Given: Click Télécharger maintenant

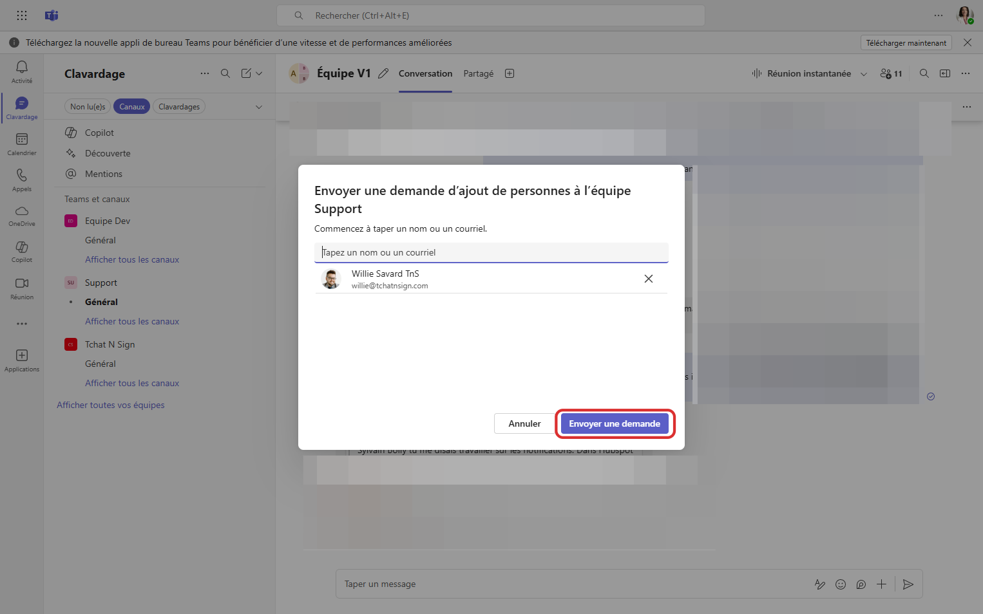Looking at the screenshot, I should click(x=906, y=42).
